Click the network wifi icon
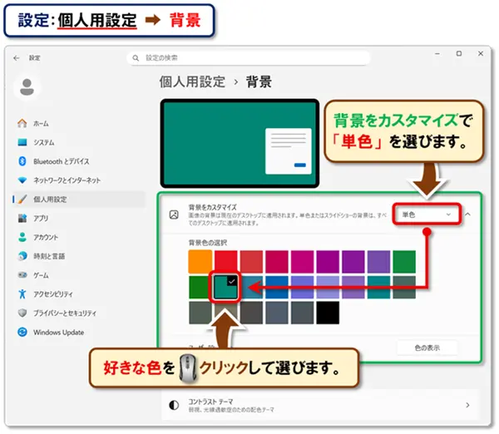Viewport: 499px width, 434px height. [x=22, y=180]
